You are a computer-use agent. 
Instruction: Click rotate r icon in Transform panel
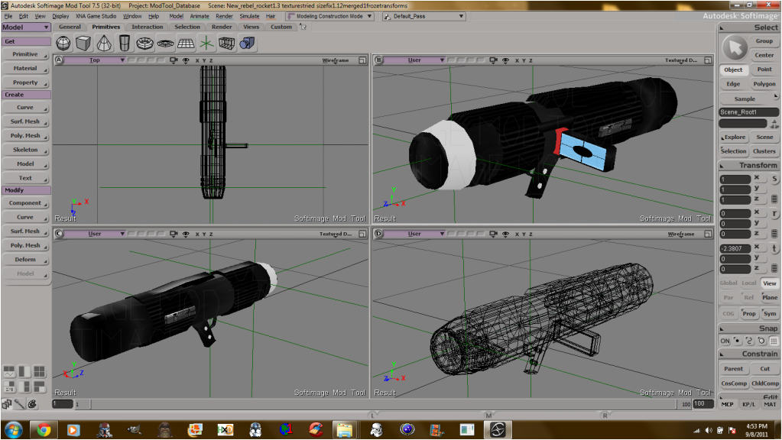pyautogui.click(x=774, y=213)
